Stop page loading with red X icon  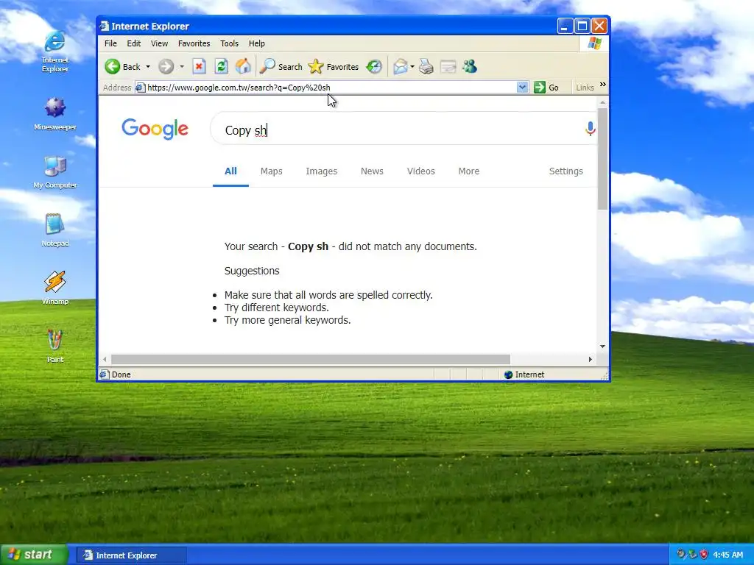199,66
